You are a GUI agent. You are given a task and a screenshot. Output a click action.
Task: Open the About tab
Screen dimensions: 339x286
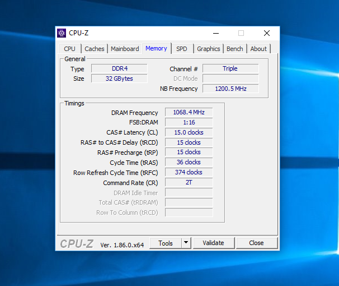[258, 49]
